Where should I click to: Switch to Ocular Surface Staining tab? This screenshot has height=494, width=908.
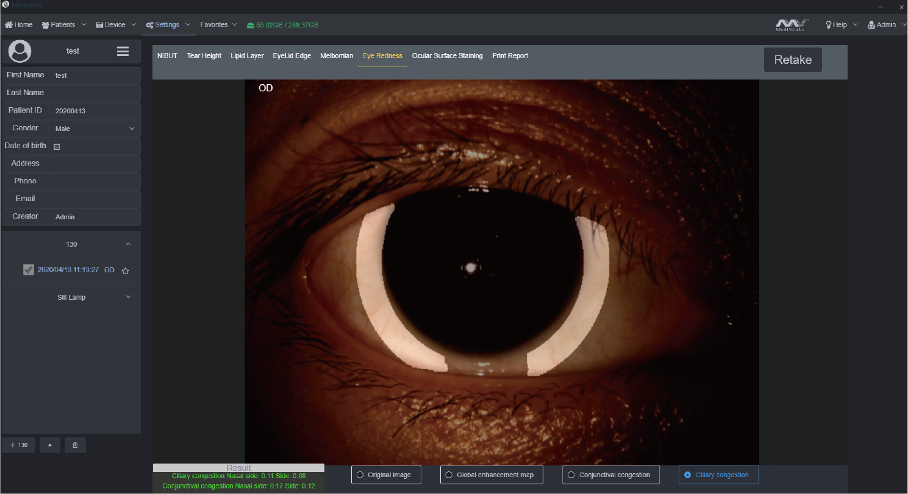pyautogui.click(x=447, y=55)
